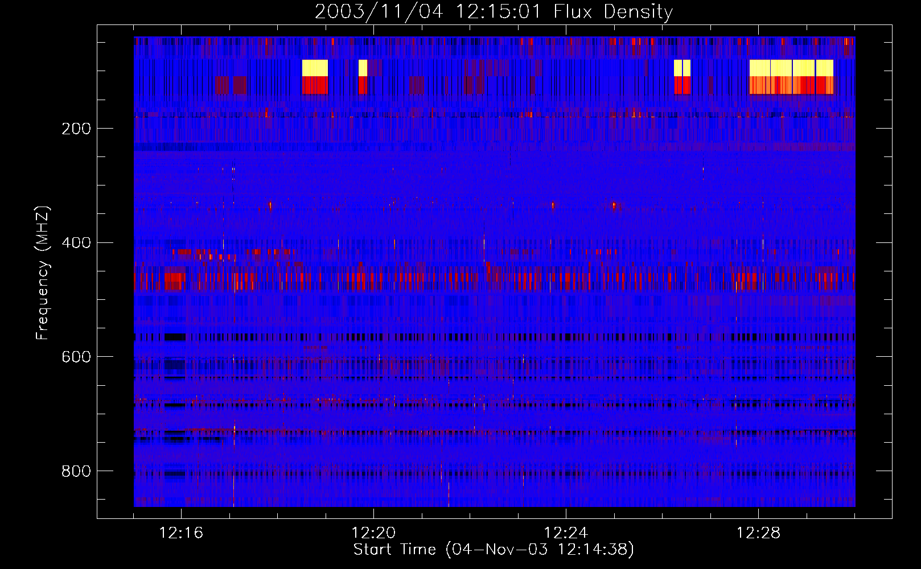Screen dimensions: 921x569
Task: Click the 12:20 time tick label
Action: click(x=373, y=533)
